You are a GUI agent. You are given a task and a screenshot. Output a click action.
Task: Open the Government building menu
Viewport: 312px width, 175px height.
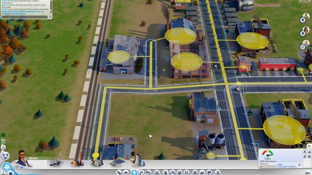(157, 173)
